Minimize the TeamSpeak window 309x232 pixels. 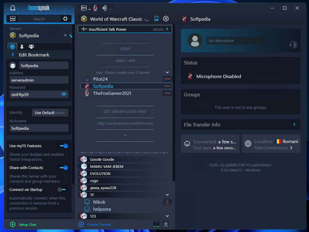point(272,8)
